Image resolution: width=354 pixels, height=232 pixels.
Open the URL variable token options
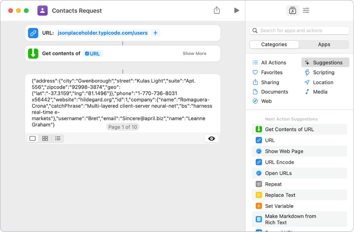pyautogui.click(x=92, y=53)
